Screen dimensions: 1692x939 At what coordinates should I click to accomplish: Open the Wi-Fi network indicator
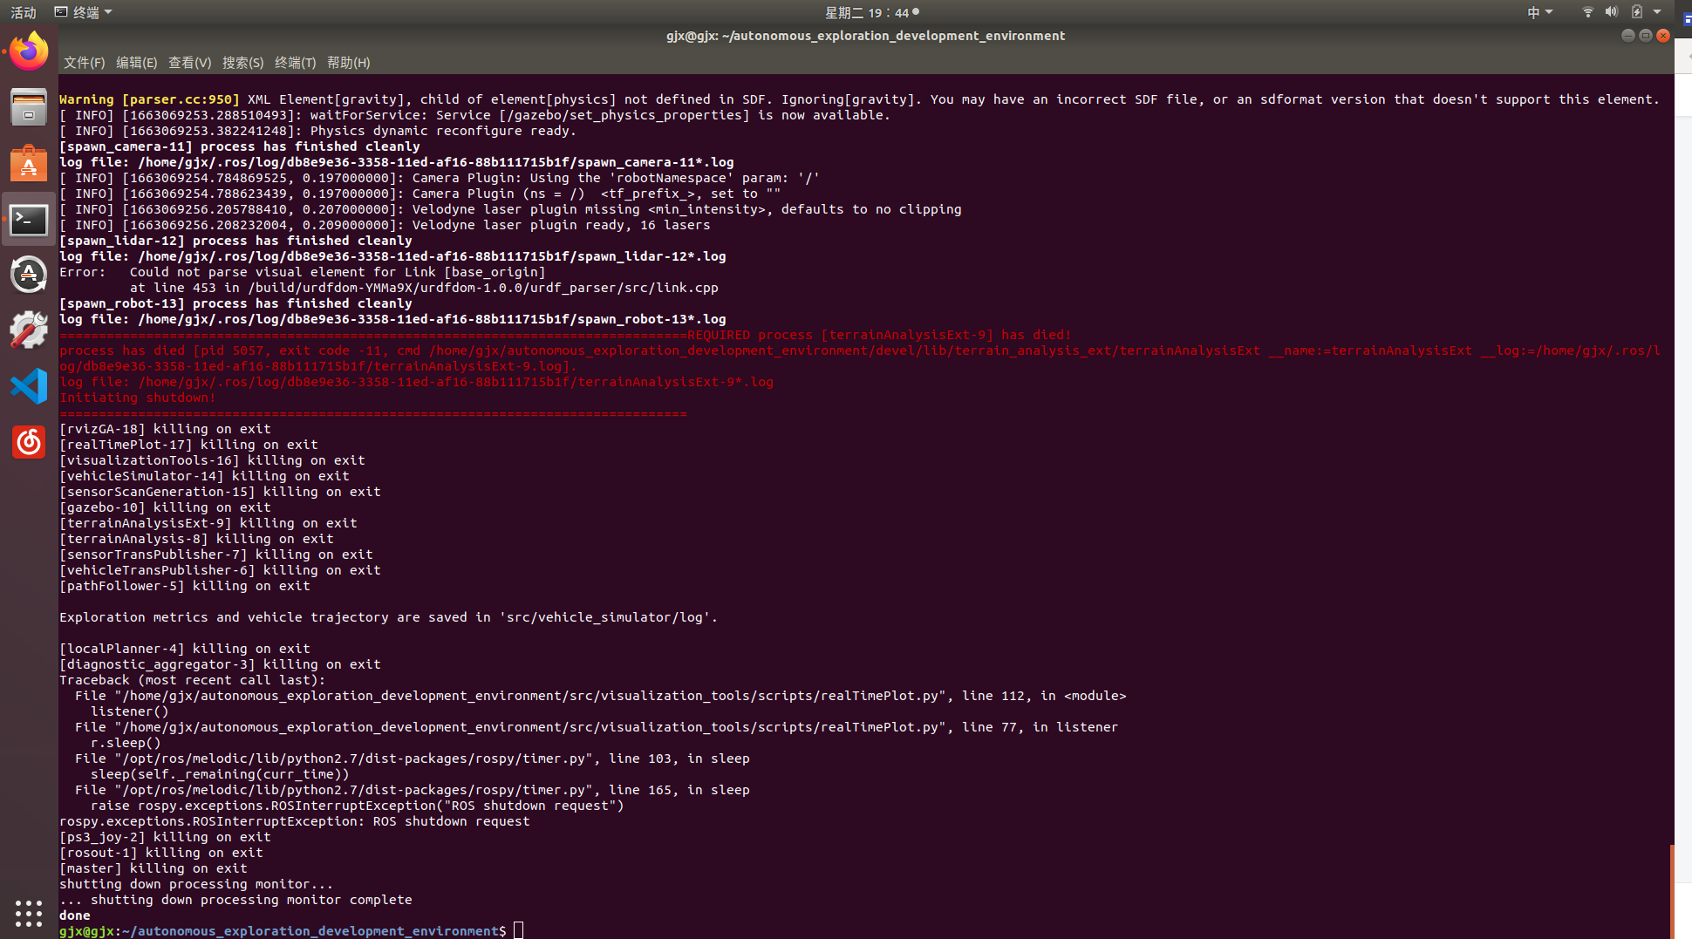(1587, 12)
